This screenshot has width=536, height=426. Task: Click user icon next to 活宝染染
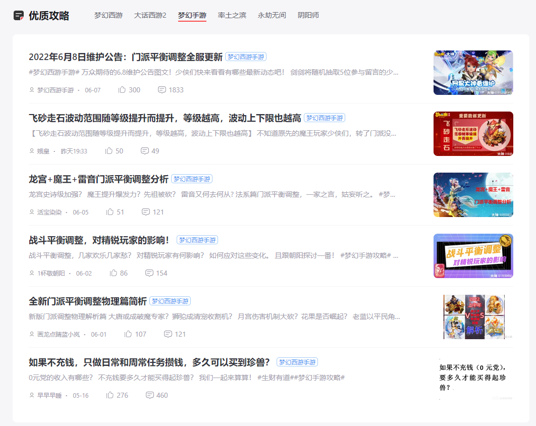[x=32, y=212]
